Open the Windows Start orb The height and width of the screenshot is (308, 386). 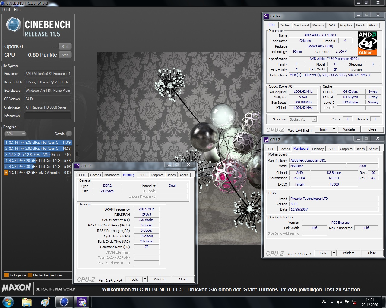8,302
